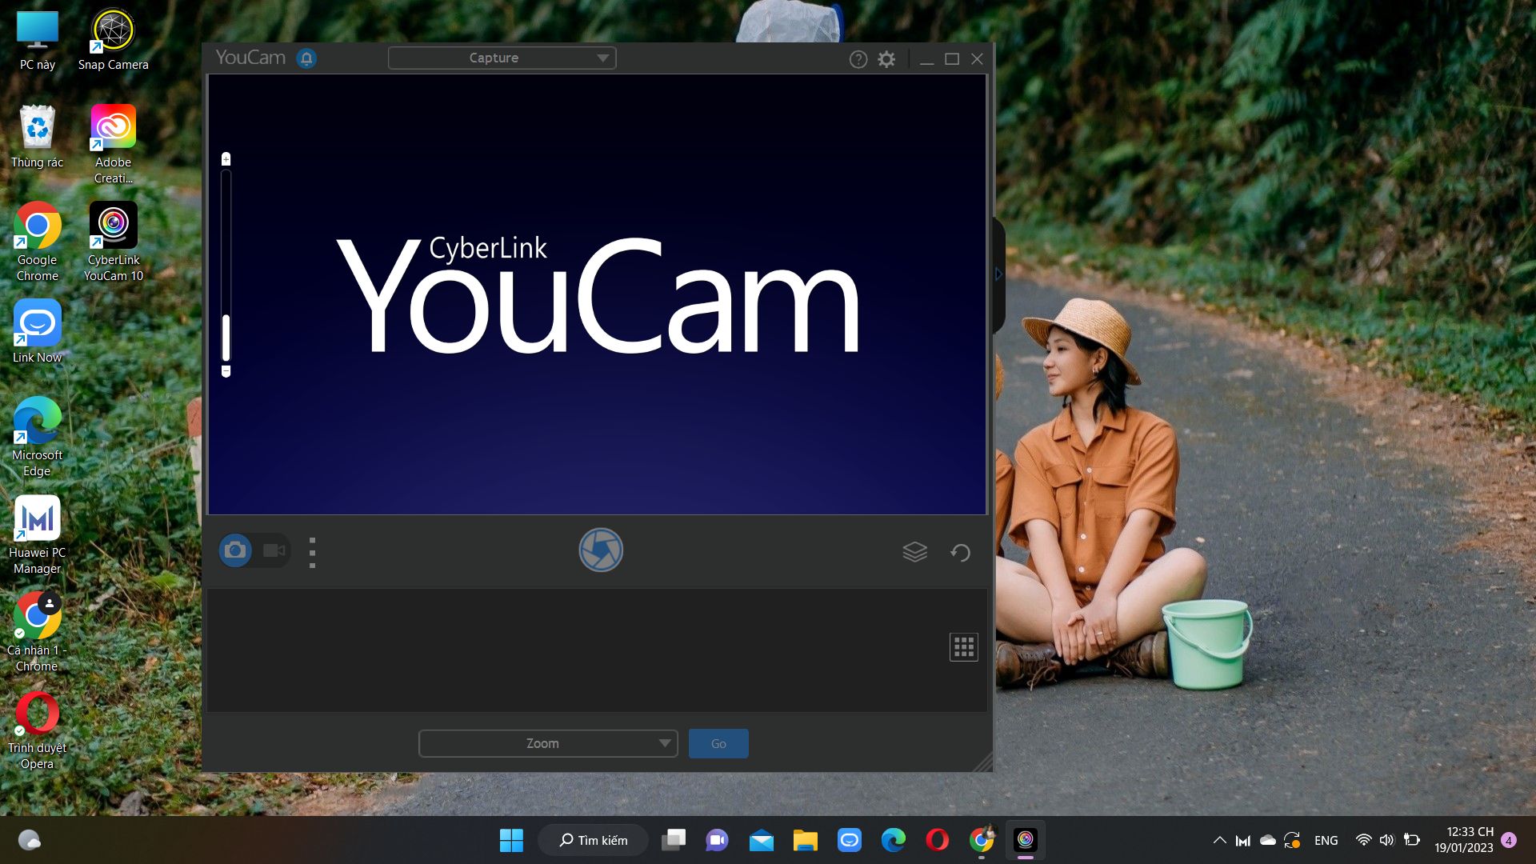Open the Mail app in taskbar

click(762, 840)
